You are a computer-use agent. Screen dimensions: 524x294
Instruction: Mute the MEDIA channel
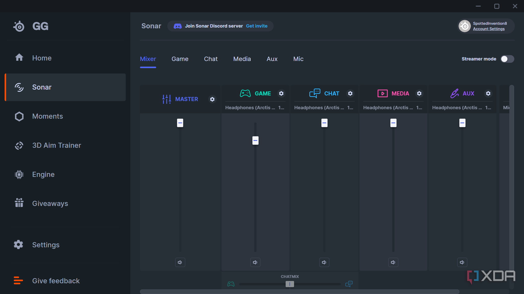coord(393,262)
